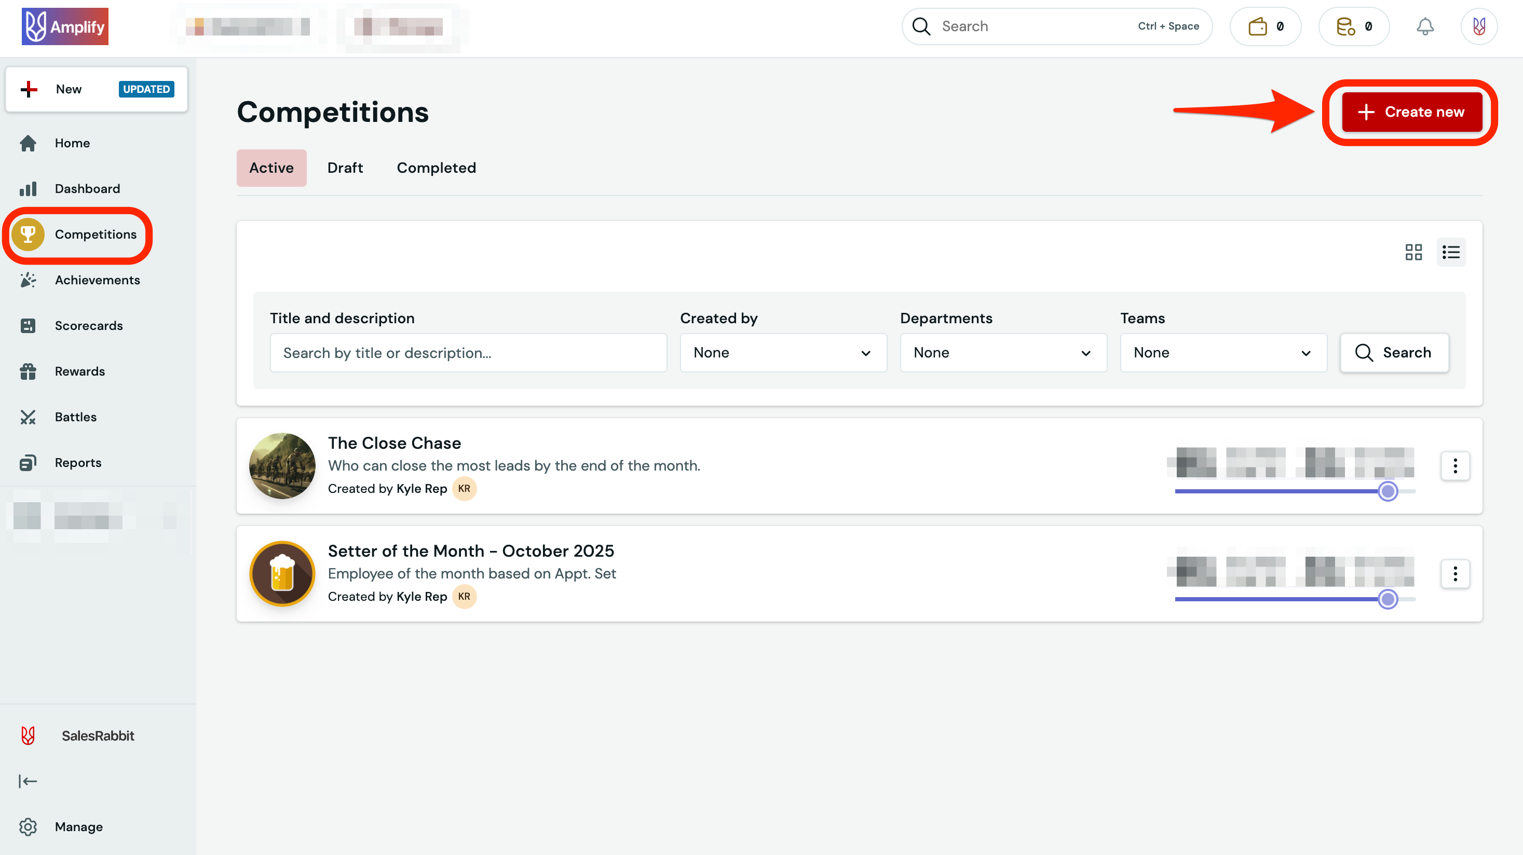Open the Departments filter dropdown
Screen dimensions: 1523x855
tap(1003, 353)
